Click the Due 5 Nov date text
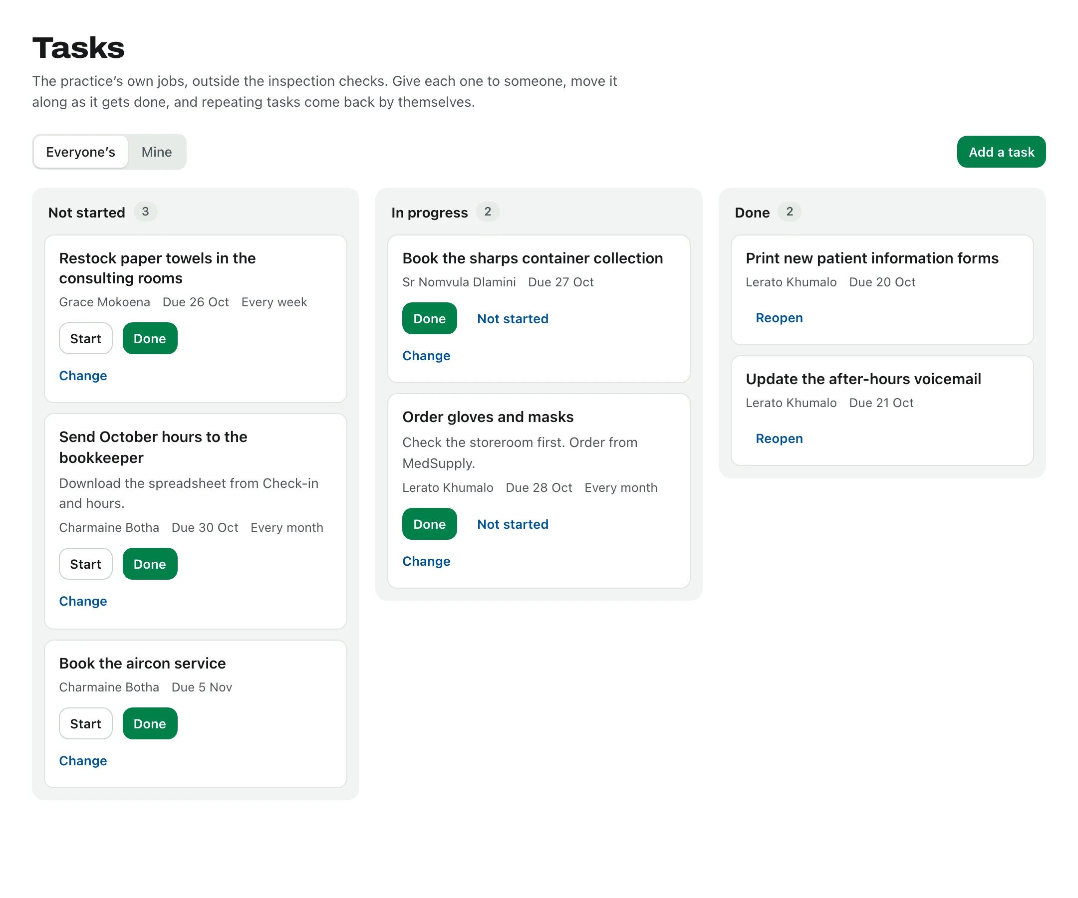 202,687
